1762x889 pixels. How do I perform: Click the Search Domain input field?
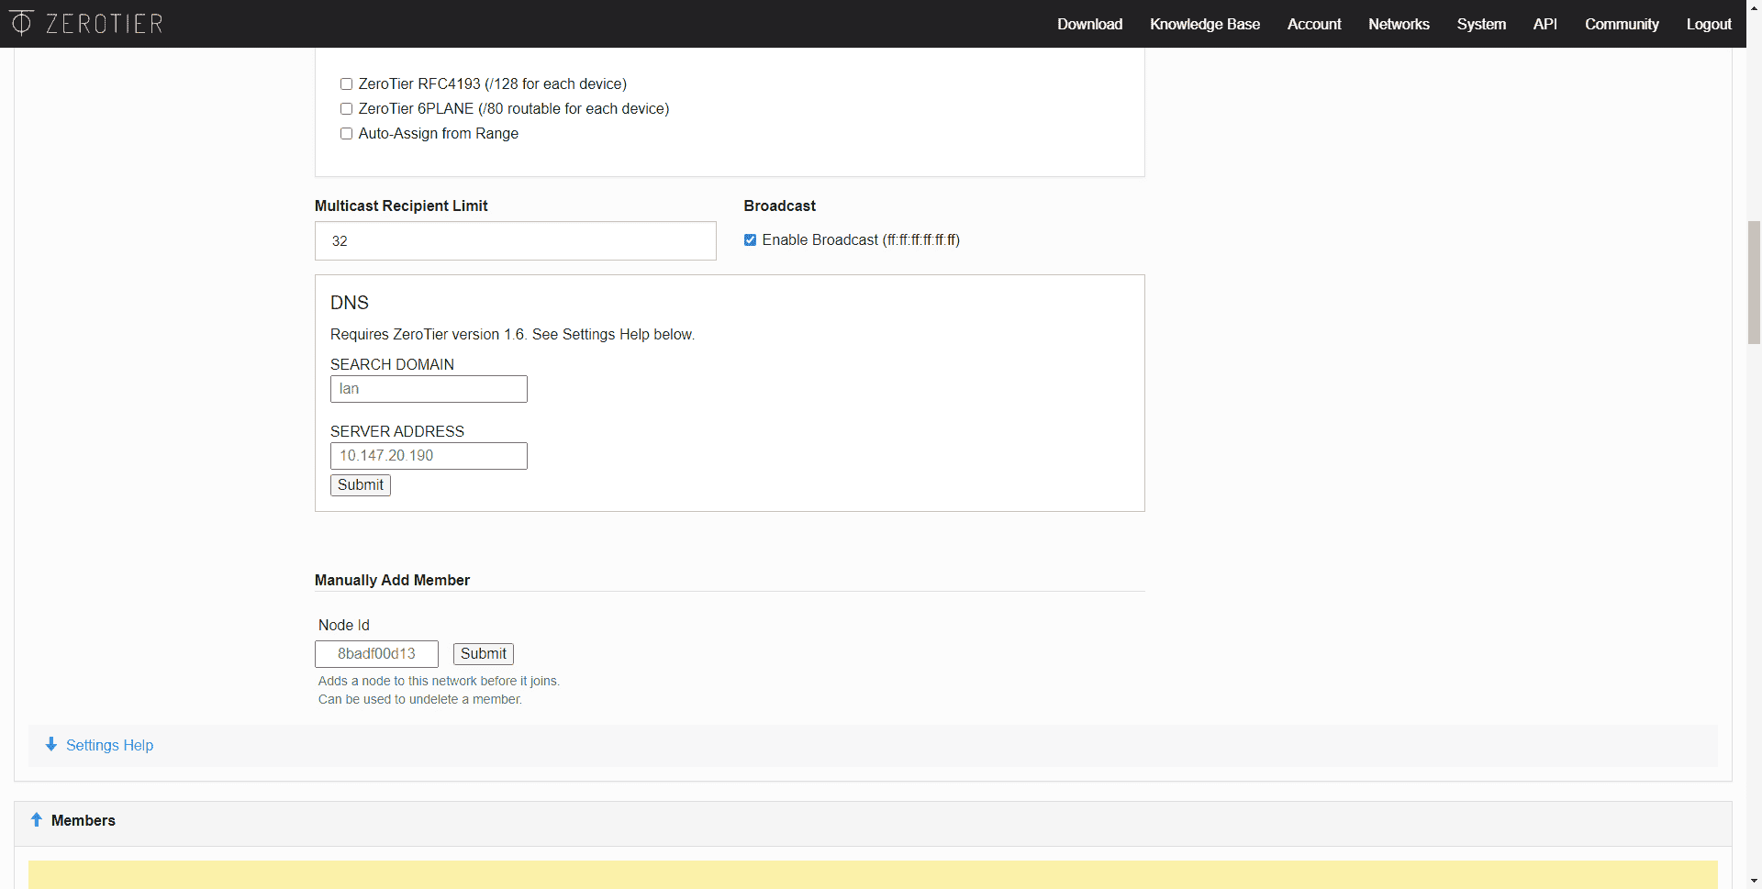click(x=429, y=389)
